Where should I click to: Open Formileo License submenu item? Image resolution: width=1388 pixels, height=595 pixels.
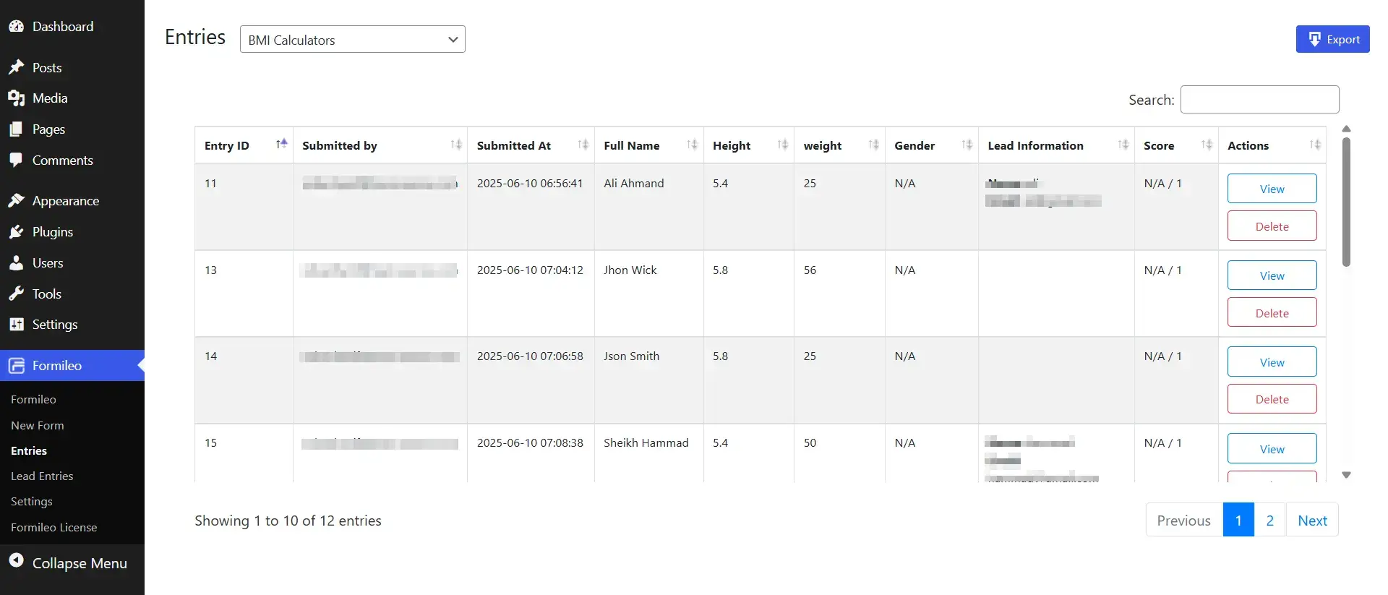(53, 527)
